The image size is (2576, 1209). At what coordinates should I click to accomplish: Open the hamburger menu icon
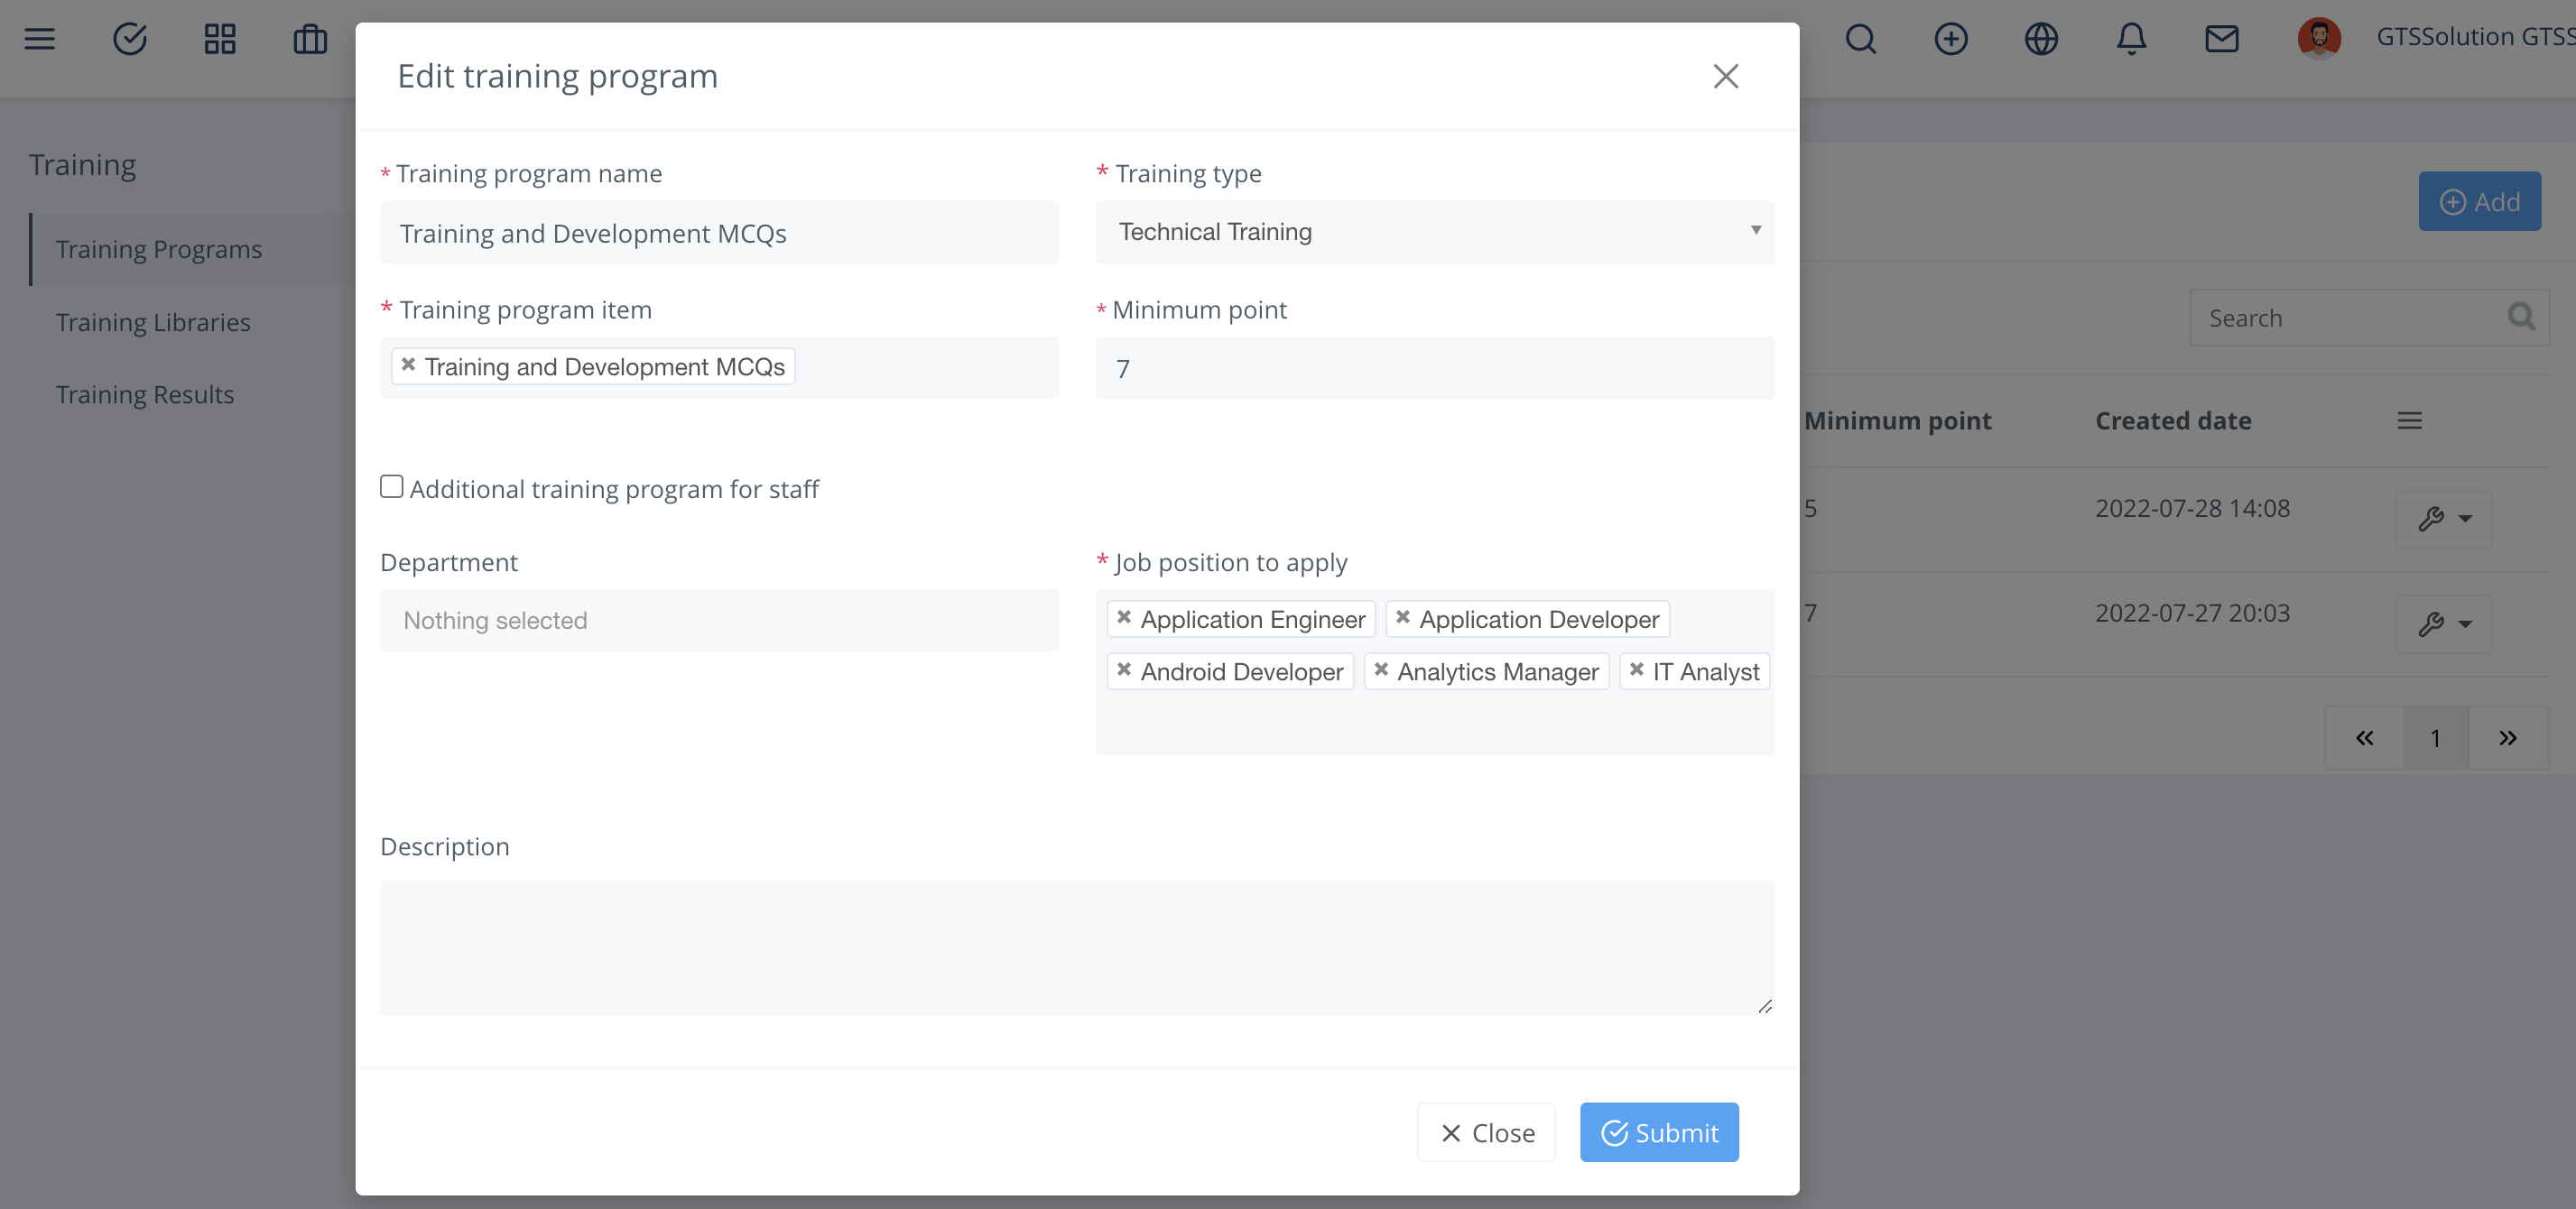40,39
